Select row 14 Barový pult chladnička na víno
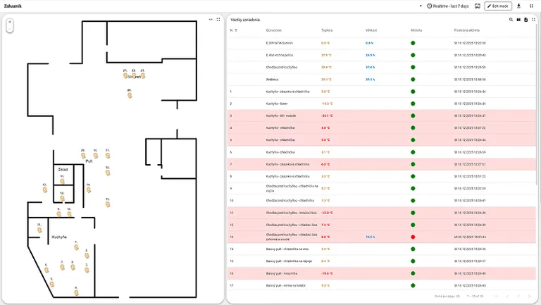541x305 pixels. point(382,249)
